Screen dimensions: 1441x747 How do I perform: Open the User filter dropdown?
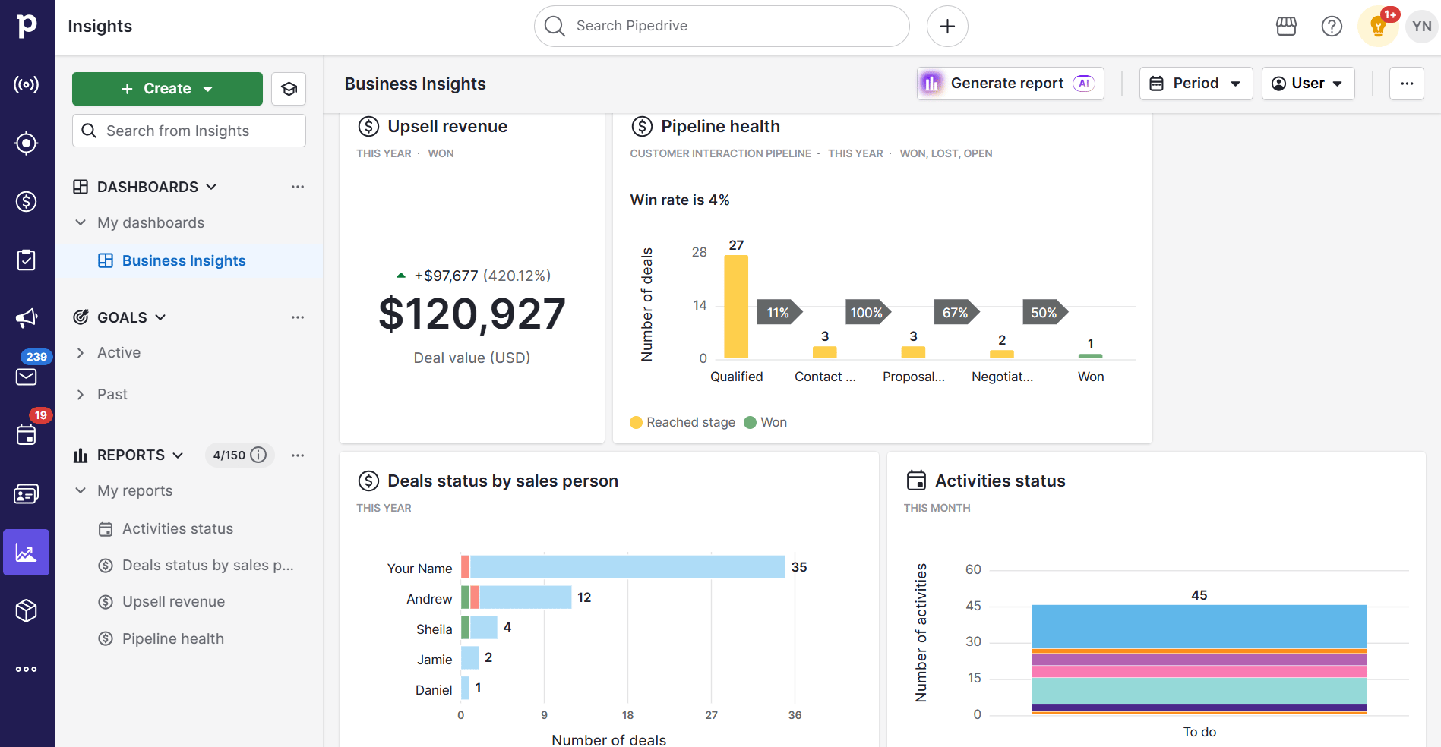(x=1307, y=83)
